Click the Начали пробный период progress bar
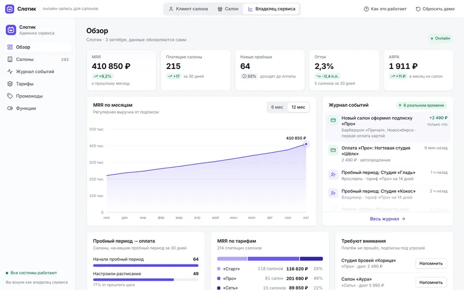Viewport: 464px width, 290px height. 146,266
